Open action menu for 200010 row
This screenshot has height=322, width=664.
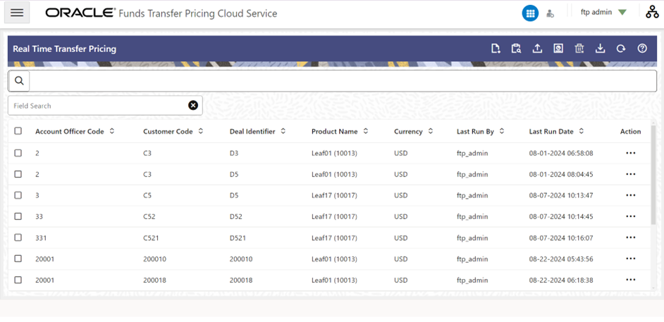[631, 259]
